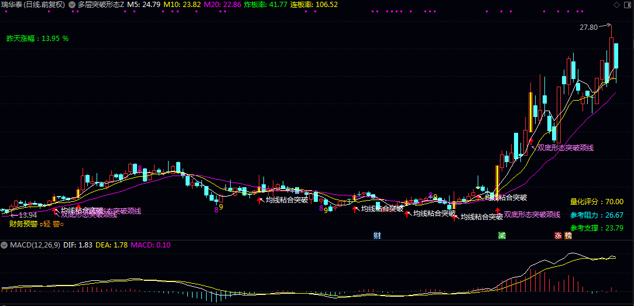Open the orange 榜 leaderboard marker
This screenshot has height=306, width=634.
[568, 236]
